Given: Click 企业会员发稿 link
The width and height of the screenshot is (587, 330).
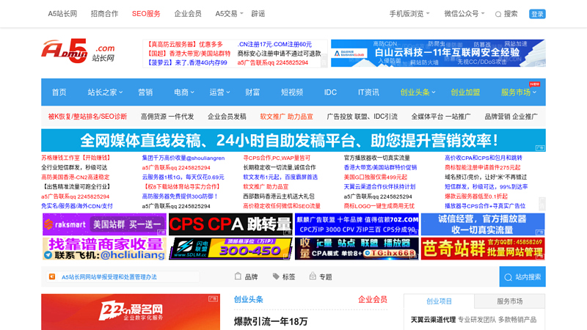Looking at the screenshot, I should [227, 117].
